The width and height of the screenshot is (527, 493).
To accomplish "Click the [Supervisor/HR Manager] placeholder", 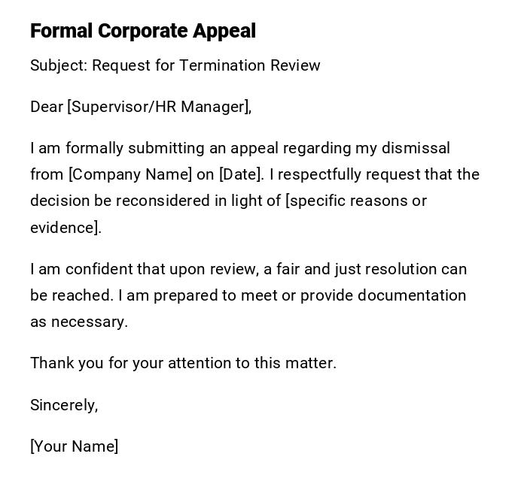I will pos(159,107).
